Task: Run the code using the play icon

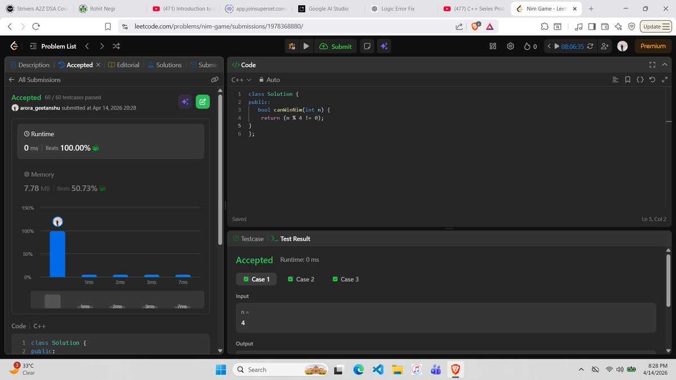Action: (x=306, y=46)
